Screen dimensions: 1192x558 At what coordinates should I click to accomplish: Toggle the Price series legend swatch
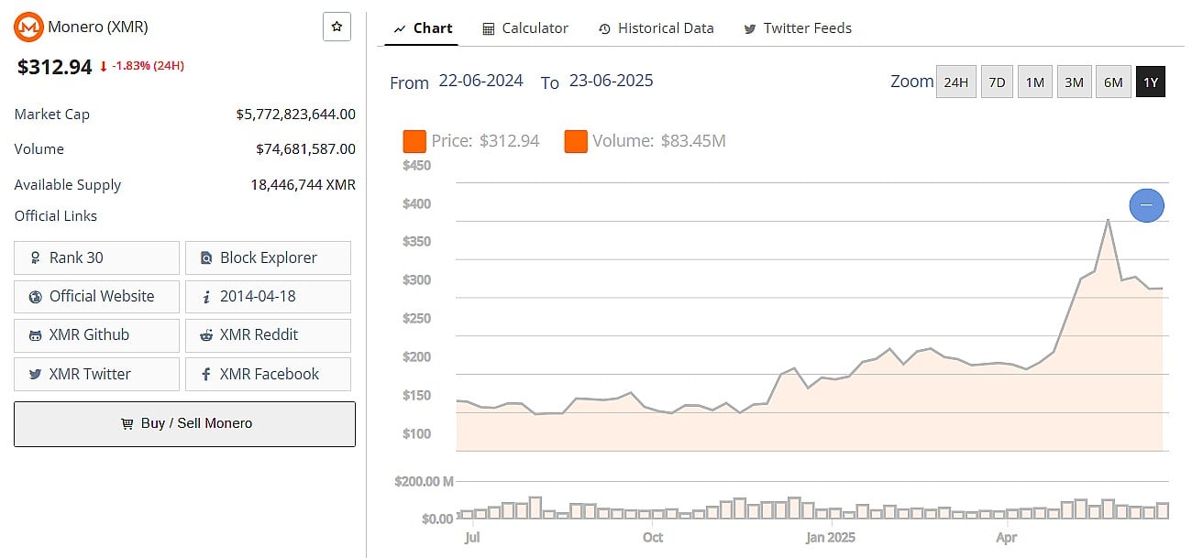[x=414, y=141]
